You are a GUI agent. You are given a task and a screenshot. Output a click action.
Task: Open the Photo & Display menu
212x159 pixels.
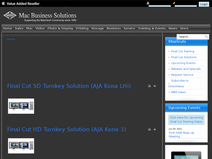pyautogui.click(x=60, y=28)
